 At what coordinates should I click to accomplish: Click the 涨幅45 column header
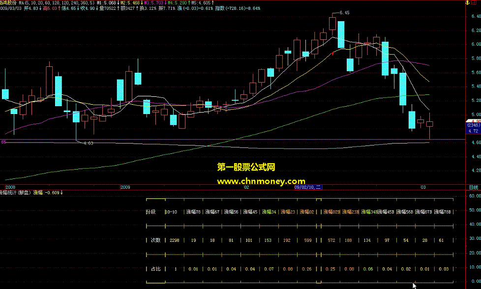pos(250,212)
